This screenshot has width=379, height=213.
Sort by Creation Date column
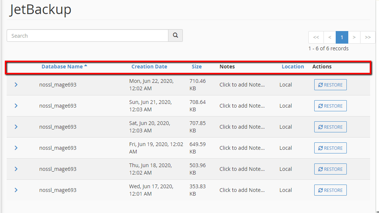[x=149, y=67]
